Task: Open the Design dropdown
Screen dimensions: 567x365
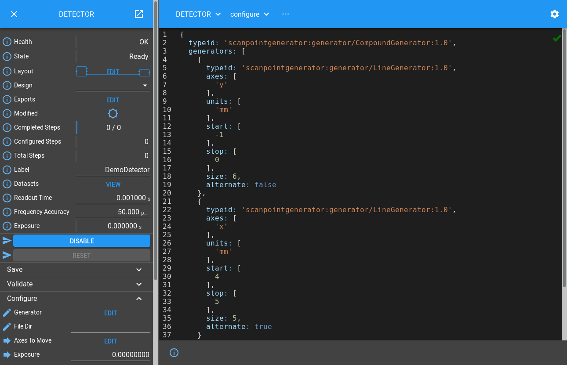Action: pos(145,86)
